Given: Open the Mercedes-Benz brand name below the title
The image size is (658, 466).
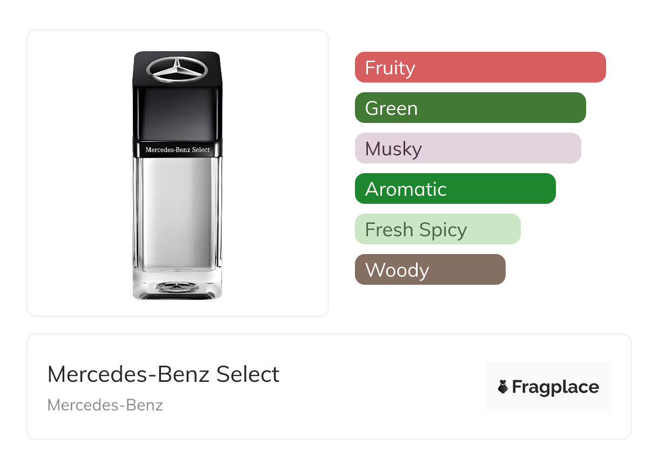Looking at the screenshot, I should point(105,405).
